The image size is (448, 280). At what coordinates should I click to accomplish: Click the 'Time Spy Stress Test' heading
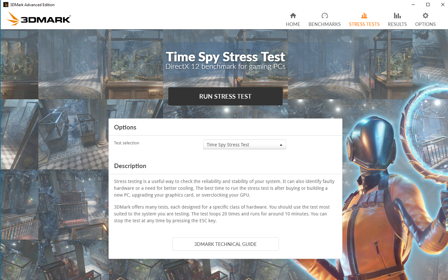pyautogui.click(x=225, y=57)
